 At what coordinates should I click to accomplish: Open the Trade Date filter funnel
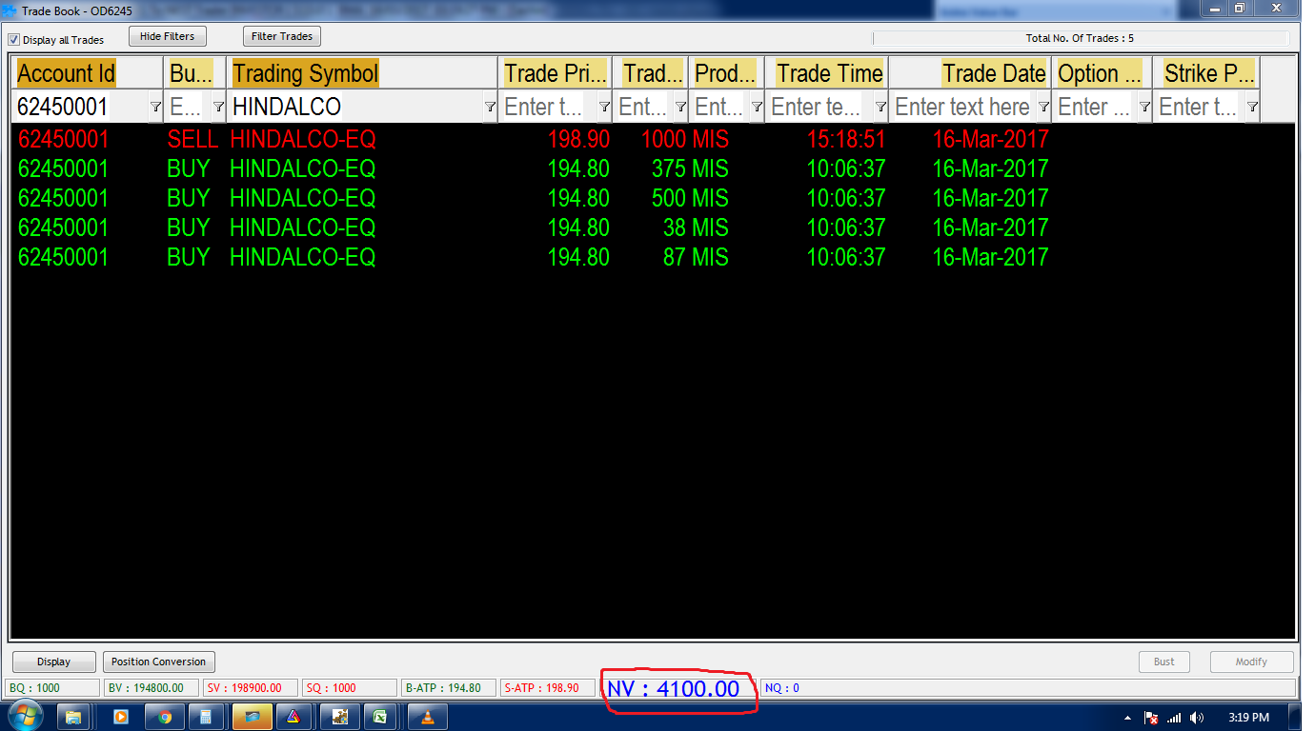(1043, 107)
